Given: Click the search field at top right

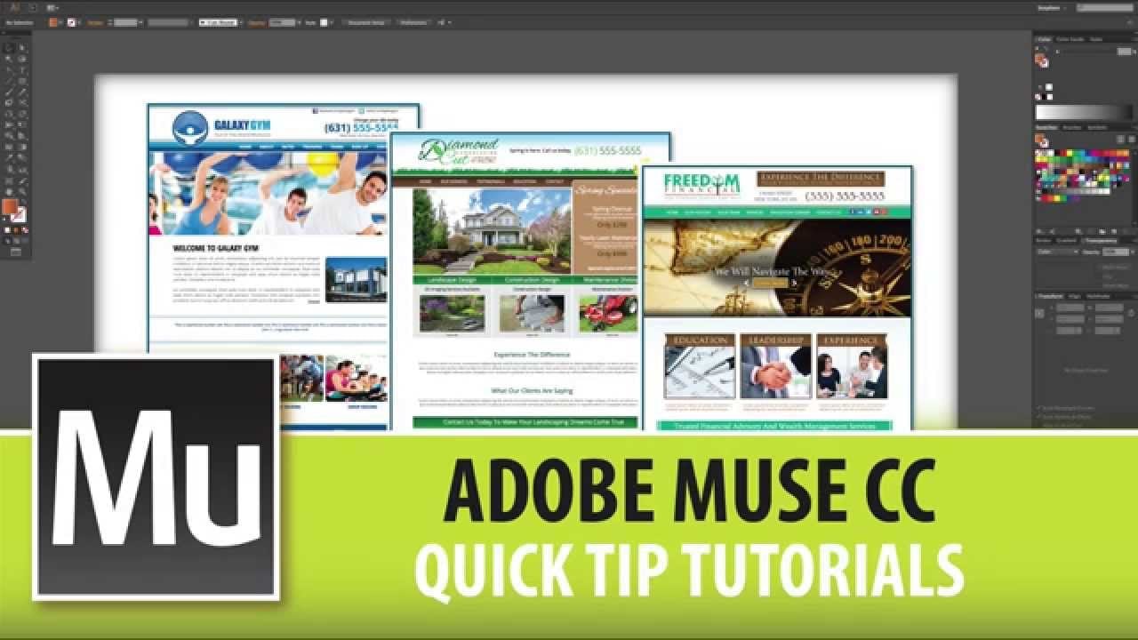Looking at the screenshot, I should coord(1105,8).
